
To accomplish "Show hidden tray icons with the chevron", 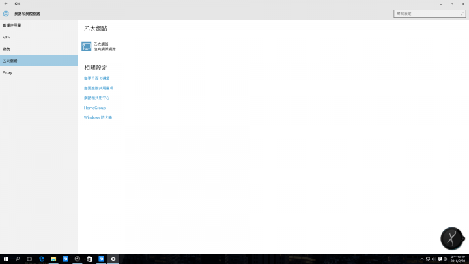I will click(x=422, y=259).
